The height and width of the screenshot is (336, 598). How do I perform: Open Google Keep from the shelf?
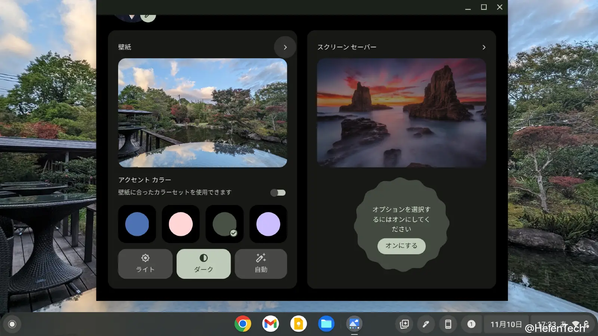point(298,324)
